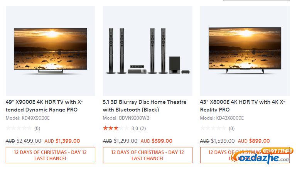Click the Christmas banner under X8000E TV

245,155
